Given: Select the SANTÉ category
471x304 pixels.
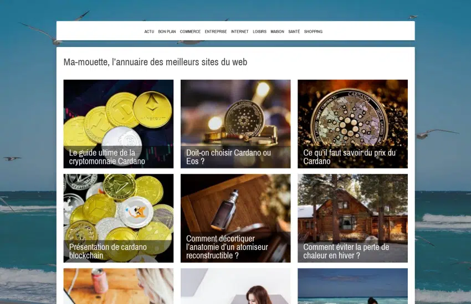Looking at the screenshot, I should pos(294,32).
